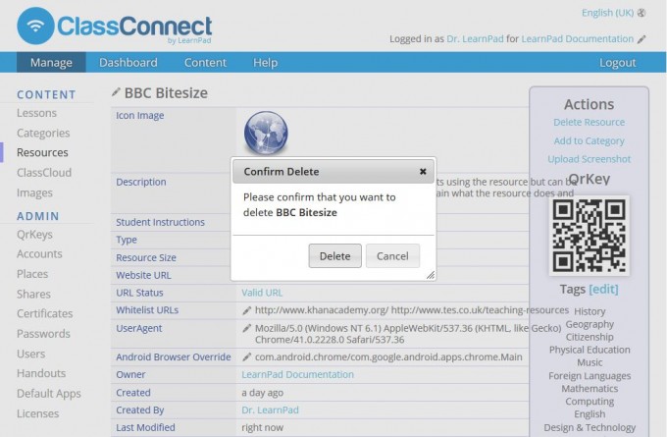Click Logout in the navigation bar
Screen dimensions: 667x437
[617, 63]
